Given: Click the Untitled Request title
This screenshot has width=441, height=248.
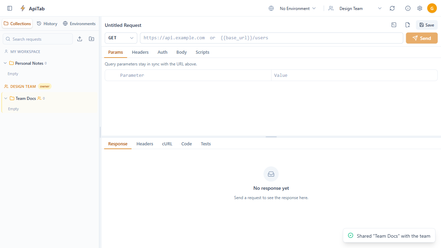Looking at the screenshot, I should click(x=123, y=25).
